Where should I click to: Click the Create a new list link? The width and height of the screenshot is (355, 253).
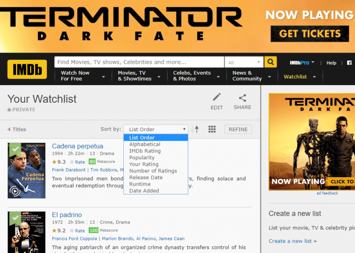(x=290, y=241)
